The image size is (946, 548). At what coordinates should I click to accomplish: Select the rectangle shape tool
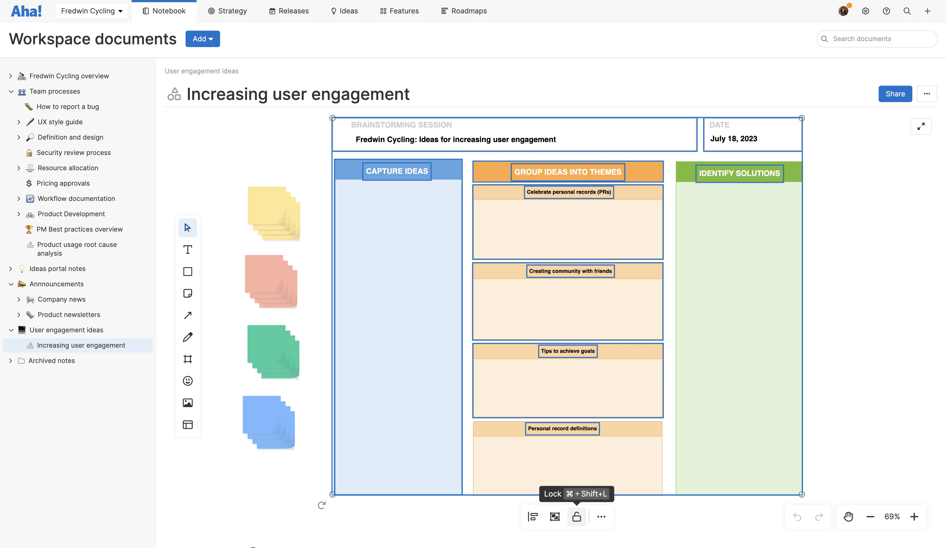coord(188,271)
